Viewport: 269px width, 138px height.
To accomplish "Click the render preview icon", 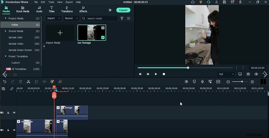I will coord(186,82).
